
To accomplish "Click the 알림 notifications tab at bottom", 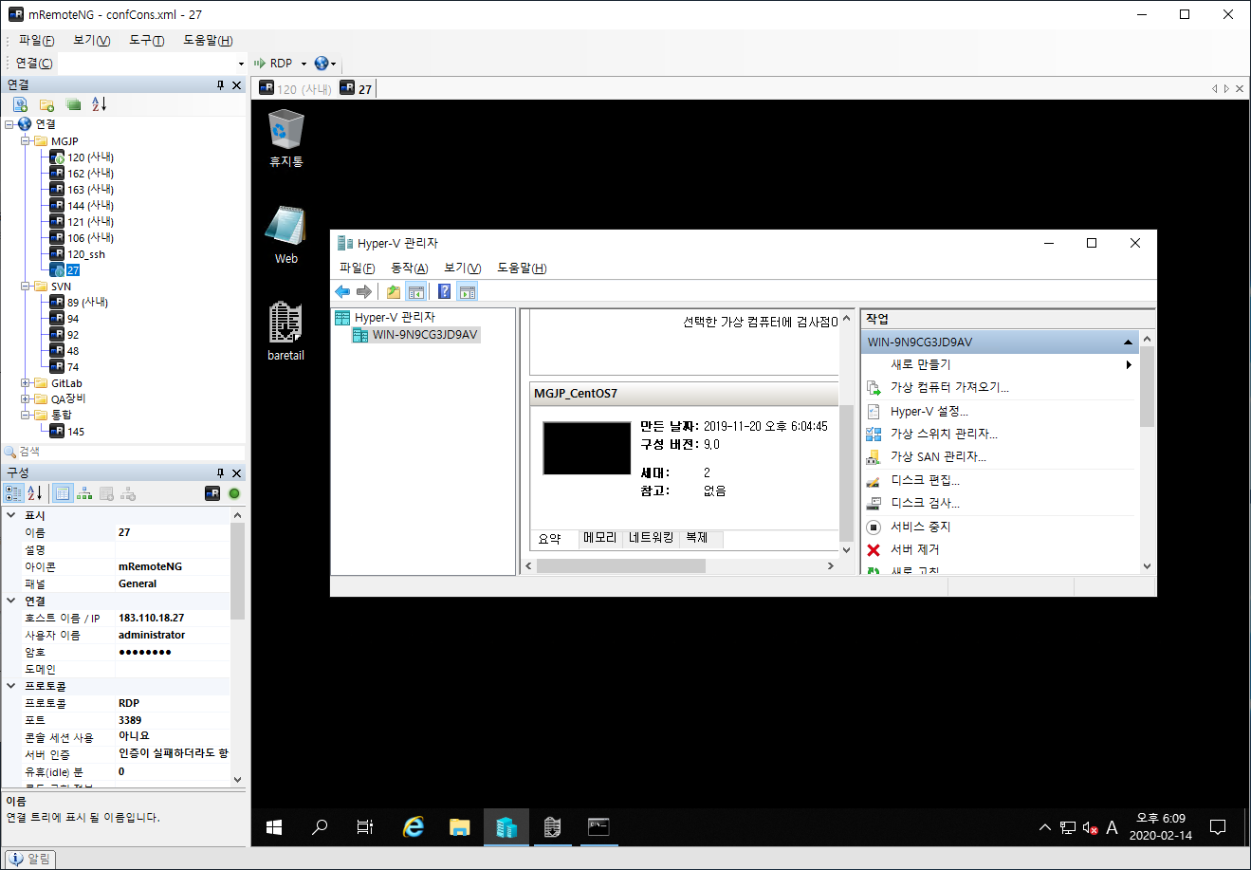I will click(x=30, y=859).
